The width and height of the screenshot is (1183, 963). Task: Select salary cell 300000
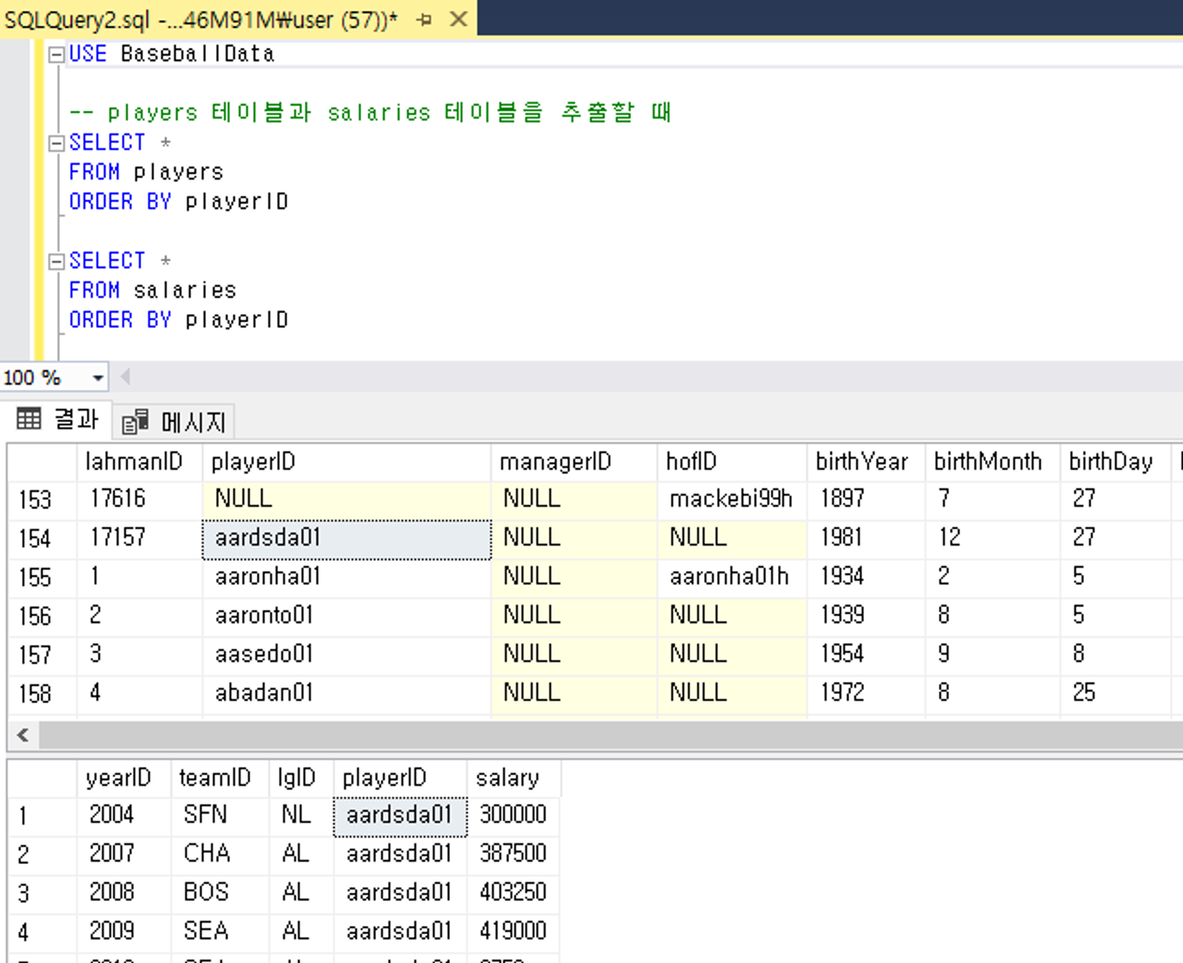coord(512,815)
